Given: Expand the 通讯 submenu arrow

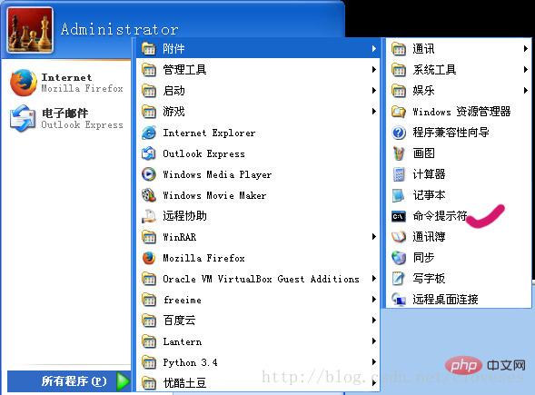Looking at the screenshot, I should click(526, 49).
